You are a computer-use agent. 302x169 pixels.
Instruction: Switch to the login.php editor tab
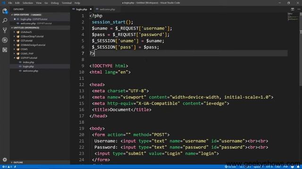click(82, 9)
